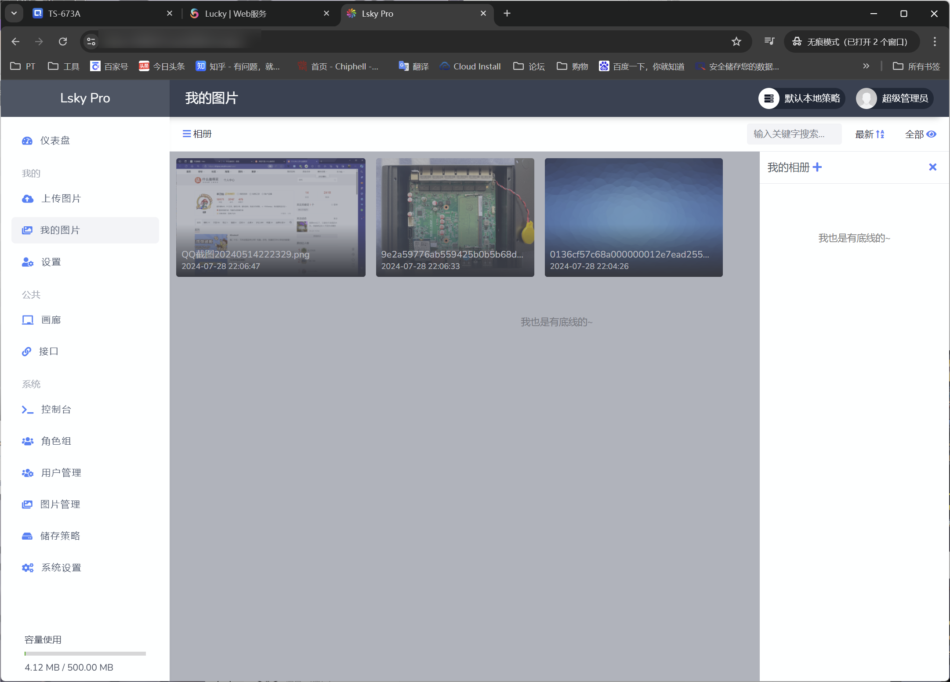Open the PT bookmarks folder

click(23, 66)
